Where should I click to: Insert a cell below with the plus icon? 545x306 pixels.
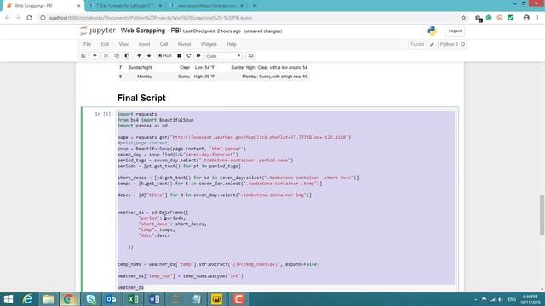(x=95, y=56)
